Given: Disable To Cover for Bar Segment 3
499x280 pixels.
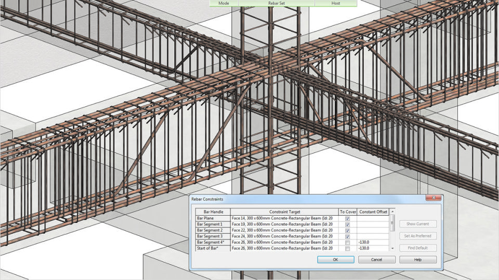Looking at the screenshot, I should click(347, 236).
